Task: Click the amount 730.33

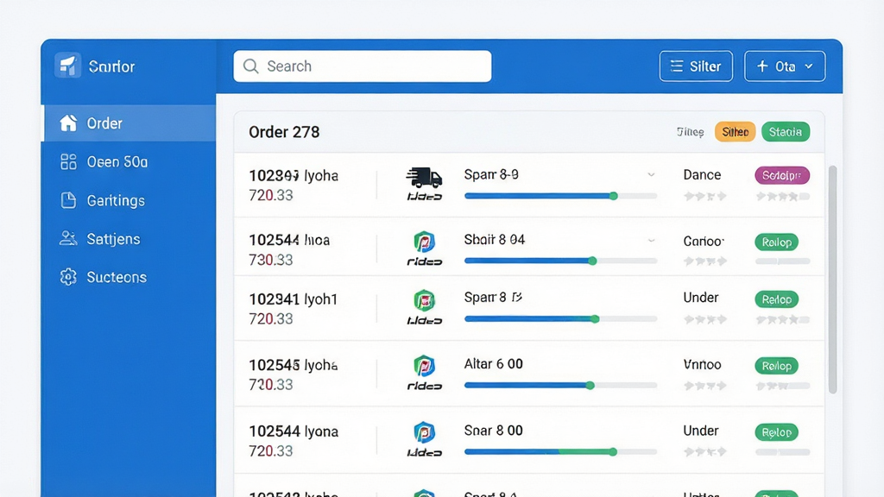Action: pos(270,260)
